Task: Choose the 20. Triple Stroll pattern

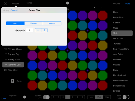Action: (x=13, y=70)
